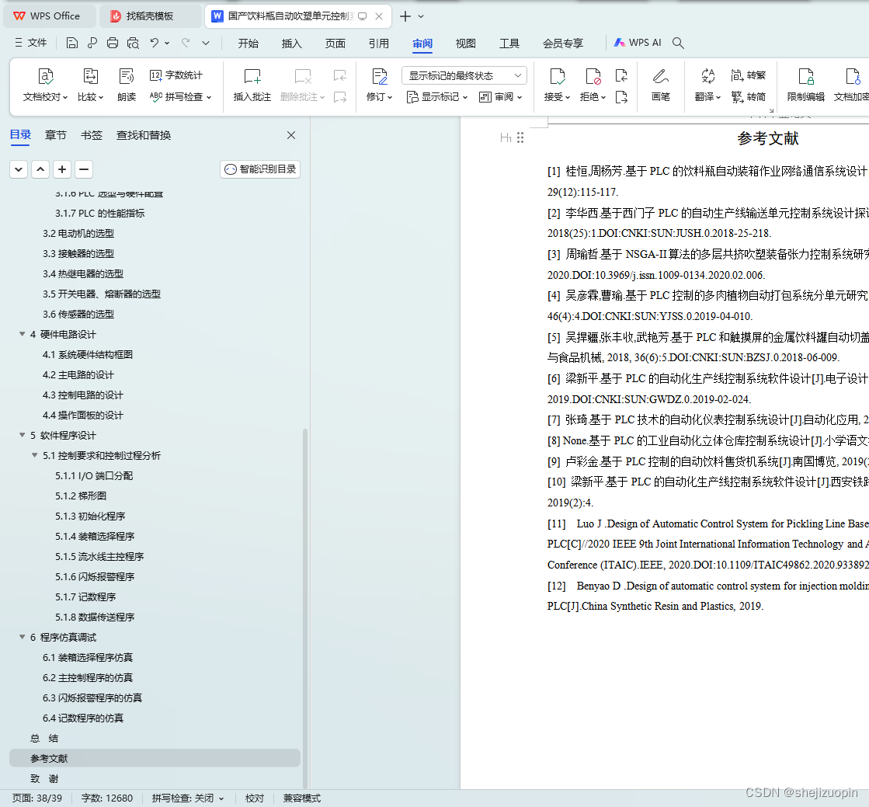Click 转繁 convert to traditional Chinese
The width and height of the screenshot is (869, 807).
point(748,75)
